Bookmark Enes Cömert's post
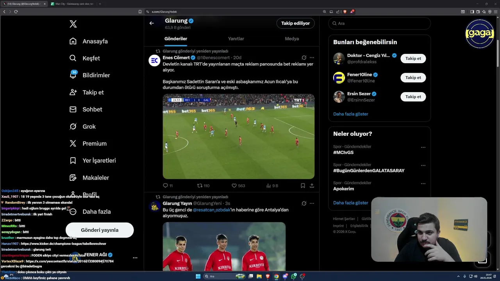Image resolution: width=500 pixels, height=281 pixels. (303, 186)
